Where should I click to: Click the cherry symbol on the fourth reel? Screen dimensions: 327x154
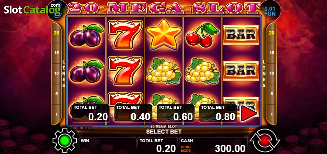tap(202, 35)
